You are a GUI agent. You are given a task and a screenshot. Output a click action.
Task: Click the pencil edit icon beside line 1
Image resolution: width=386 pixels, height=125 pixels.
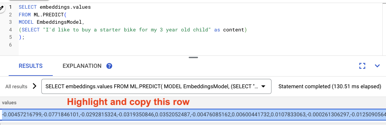click(1, 8)
